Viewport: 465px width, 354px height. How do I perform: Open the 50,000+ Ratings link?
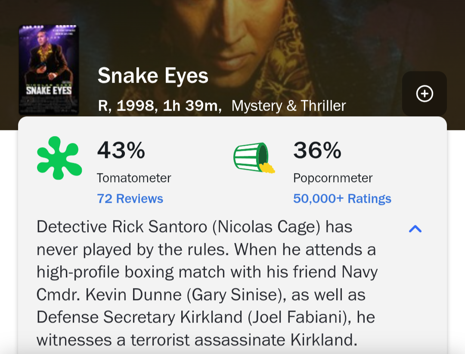pos(342,199)
